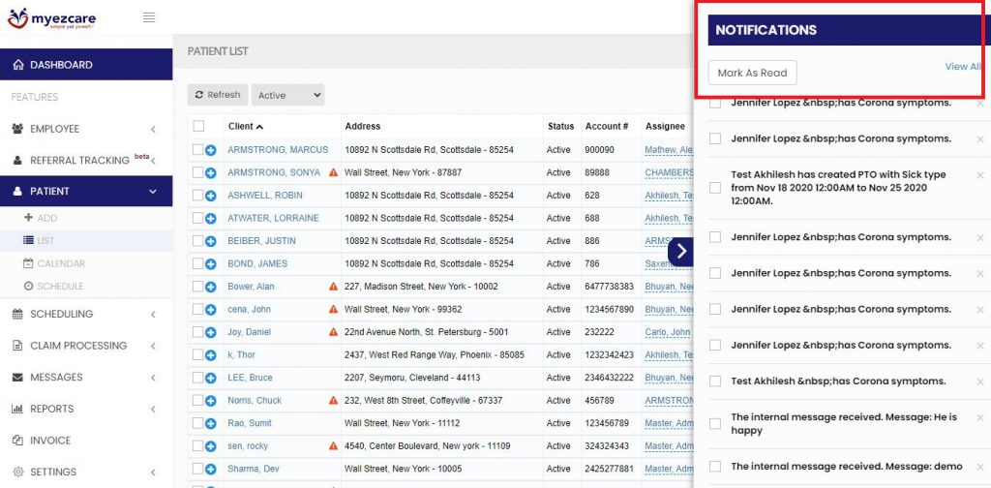
Task: Open the Active status filter dropdown
Action: point(287,95)
